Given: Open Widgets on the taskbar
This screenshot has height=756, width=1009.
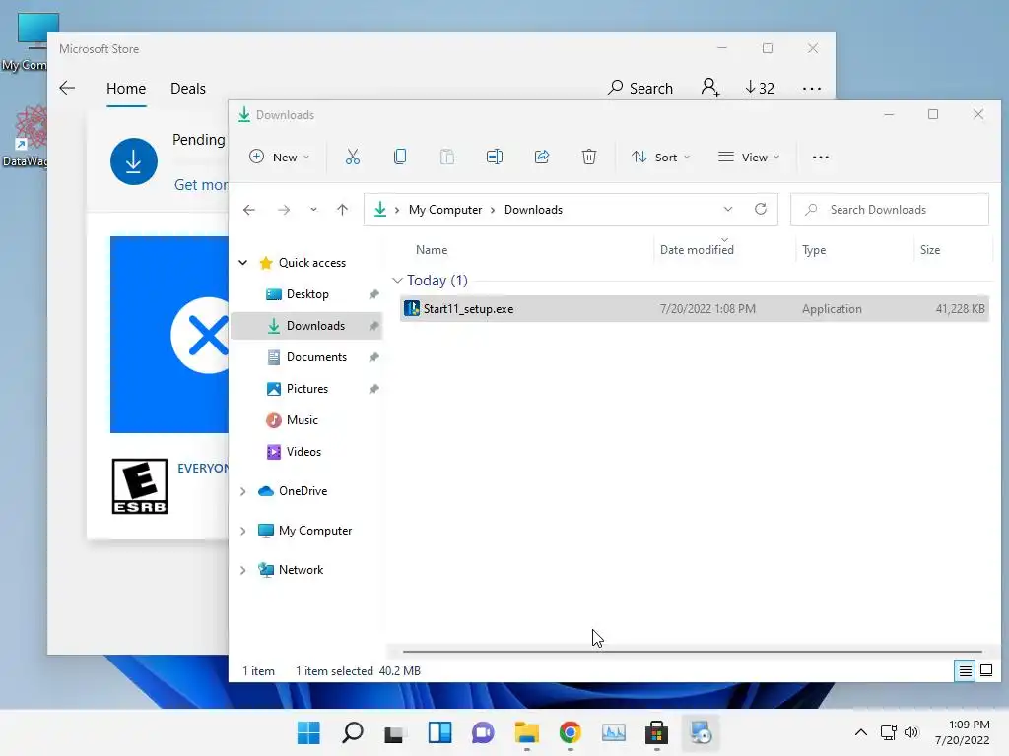Looking at the screenshot, I should [x=439, y=732].
